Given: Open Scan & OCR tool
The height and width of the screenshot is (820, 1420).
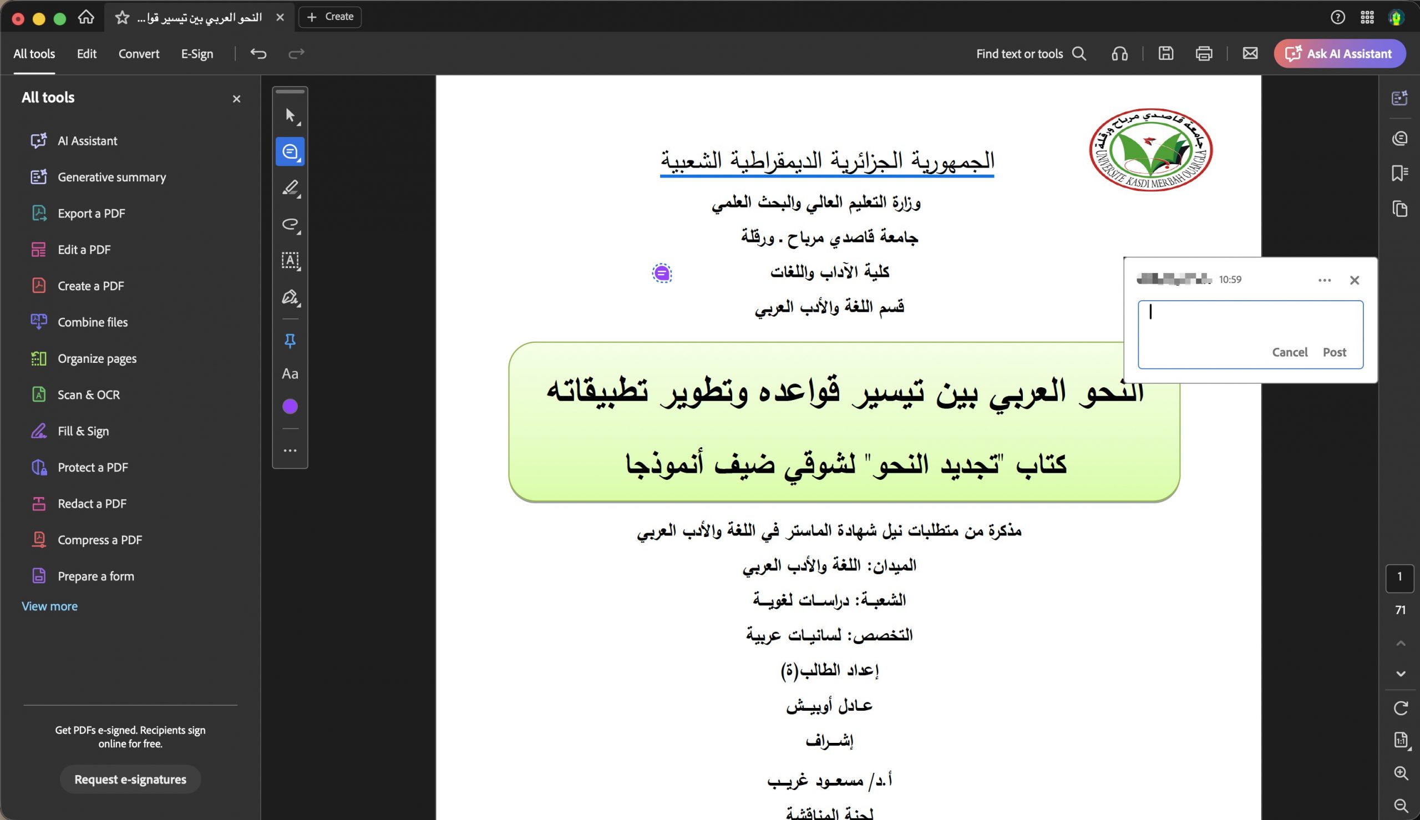Looking at the screenshot, I should point(75,395).
